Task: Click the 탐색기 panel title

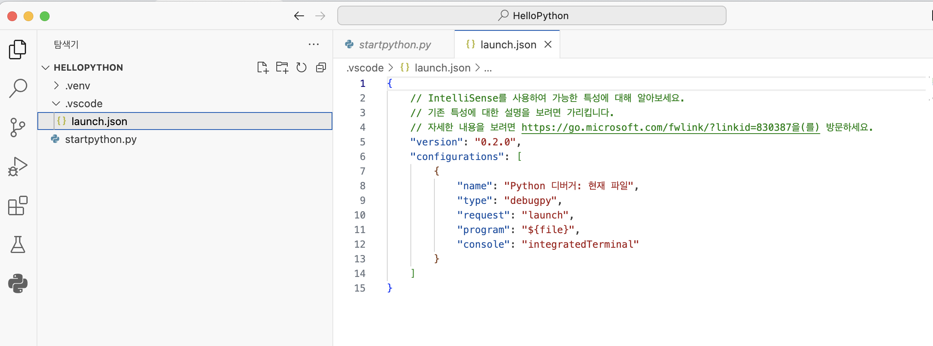Action: click(x=66, y=44)
